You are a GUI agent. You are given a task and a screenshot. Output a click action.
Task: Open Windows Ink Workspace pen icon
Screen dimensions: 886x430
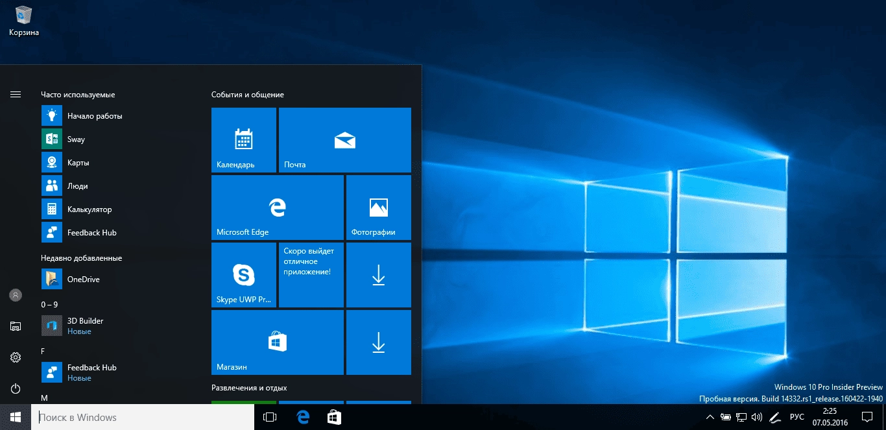click(774, 417)
